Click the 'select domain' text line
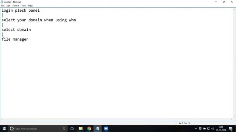 click(16, 30)
